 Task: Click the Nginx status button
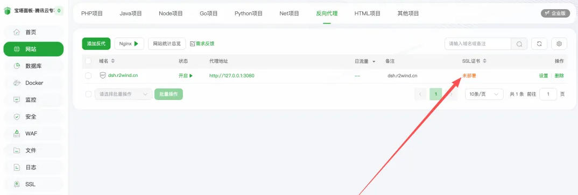129,44
